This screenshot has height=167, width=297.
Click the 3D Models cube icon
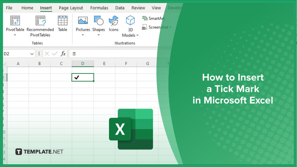(x=130, y=21)
